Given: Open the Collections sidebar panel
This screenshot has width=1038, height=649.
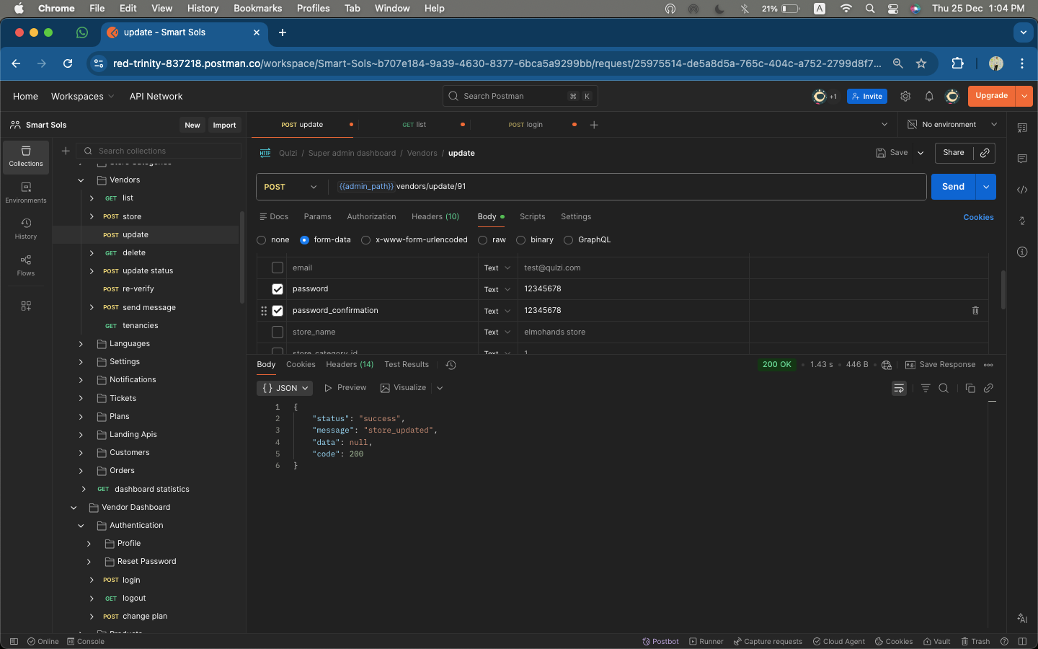Looking at the screenshot, I should tap(26, 156).
